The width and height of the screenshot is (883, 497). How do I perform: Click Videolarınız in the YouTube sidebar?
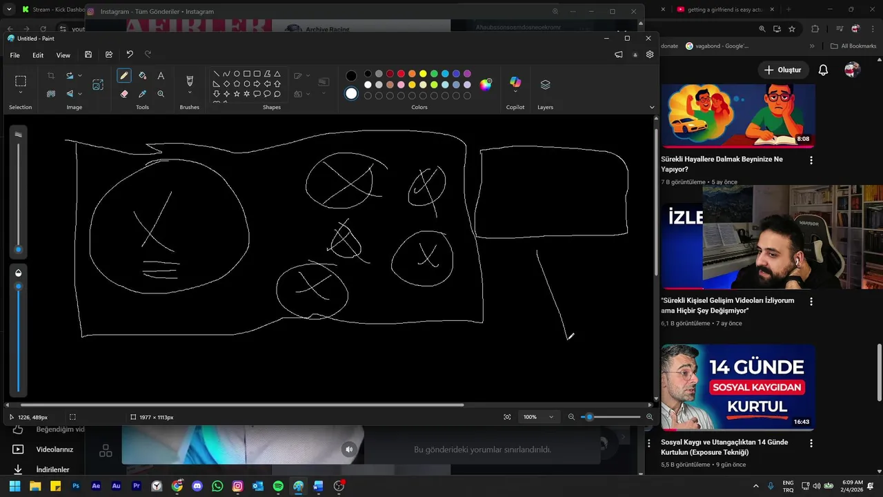point(54,449)
